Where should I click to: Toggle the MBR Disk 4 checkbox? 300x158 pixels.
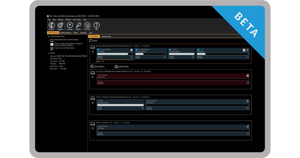coord(93,128)
